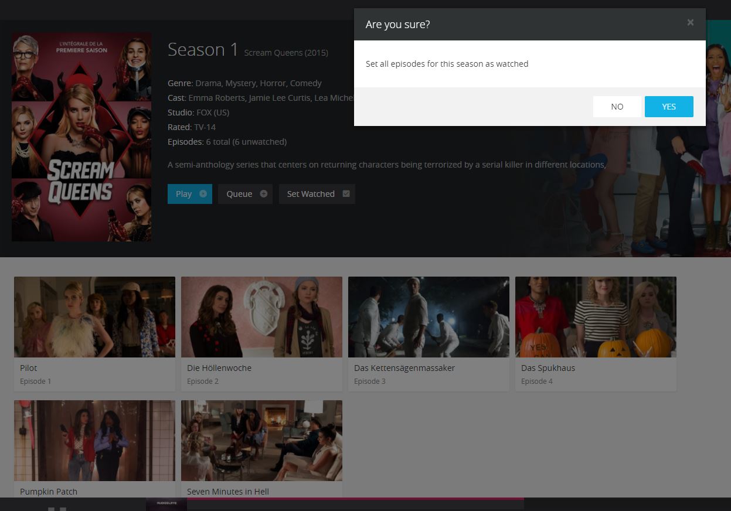Click the 'Episode 2' subtitle text

tap(203, 381)
